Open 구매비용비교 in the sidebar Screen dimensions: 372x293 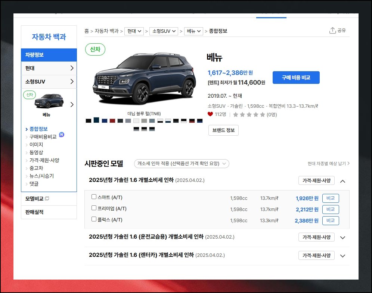coord(43,137)
